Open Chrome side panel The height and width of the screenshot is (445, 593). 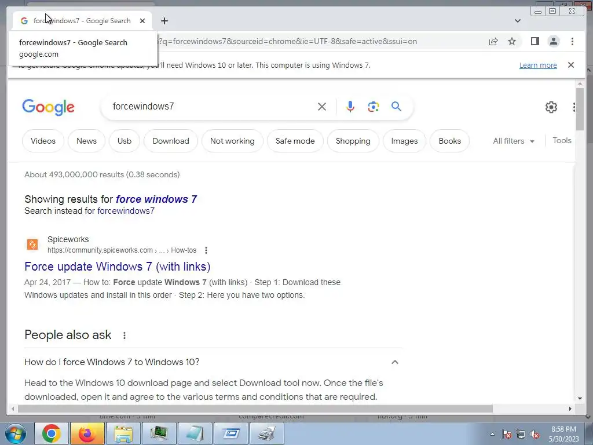click(535, 41)
